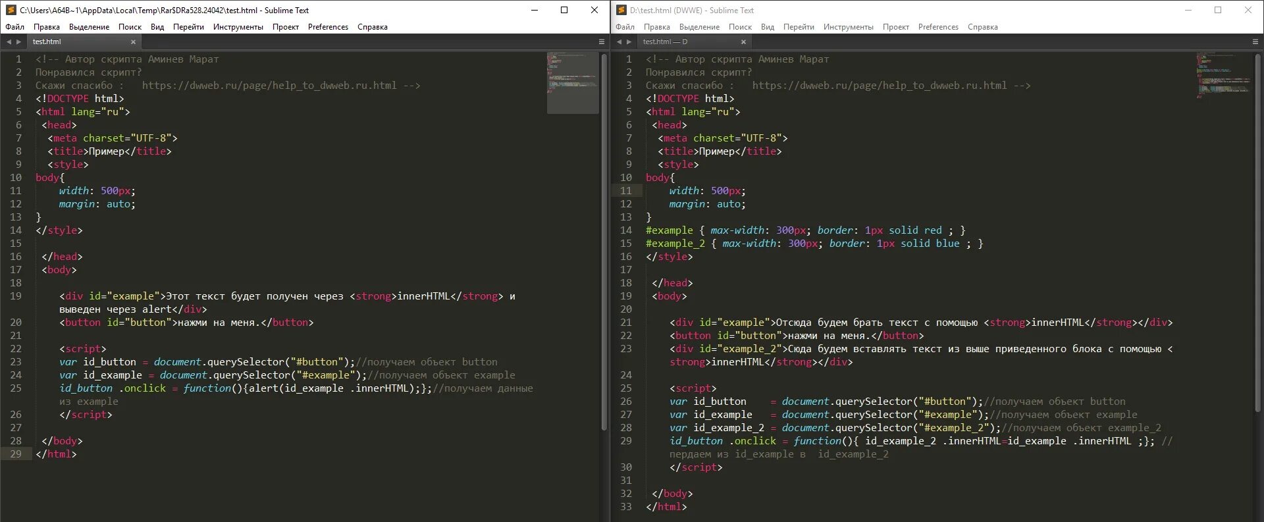
Task: Maximize the left Sublime Text window
Action: pyautogui.click(x=564, y=10)
